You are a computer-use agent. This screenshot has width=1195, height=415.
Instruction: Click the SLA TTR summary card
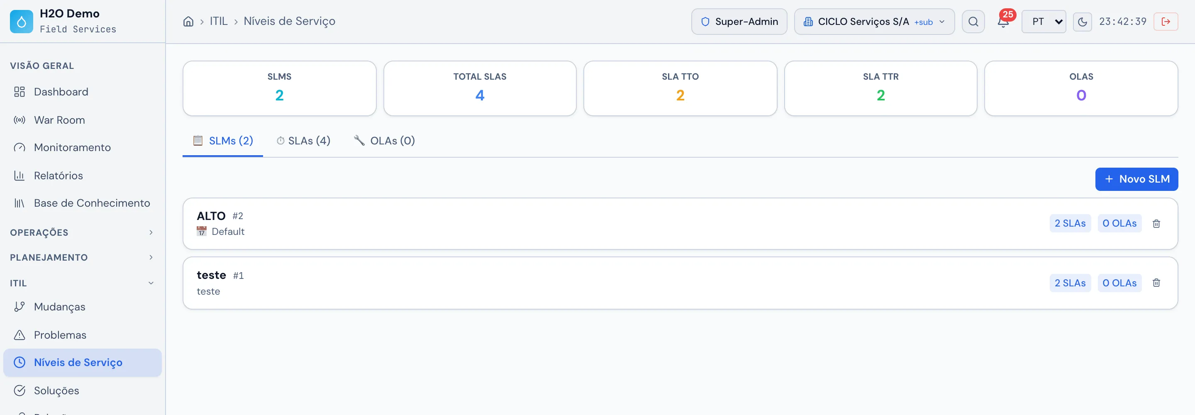[880, 88]
